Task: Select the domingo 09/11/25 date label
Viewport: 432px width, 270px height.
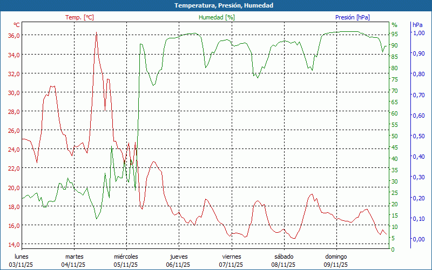Action: [x=336, y=260]
